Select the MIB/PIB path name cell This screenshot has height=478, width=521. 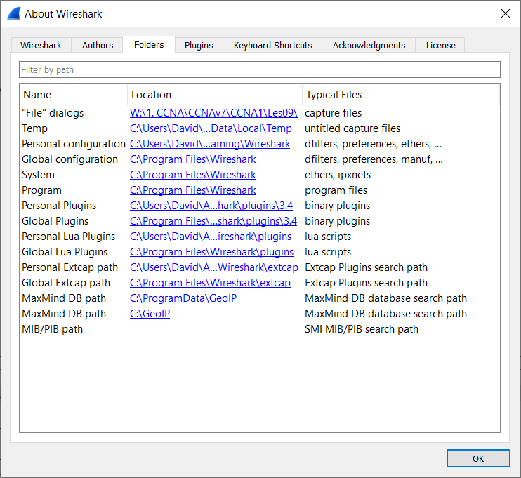point(52,329)
